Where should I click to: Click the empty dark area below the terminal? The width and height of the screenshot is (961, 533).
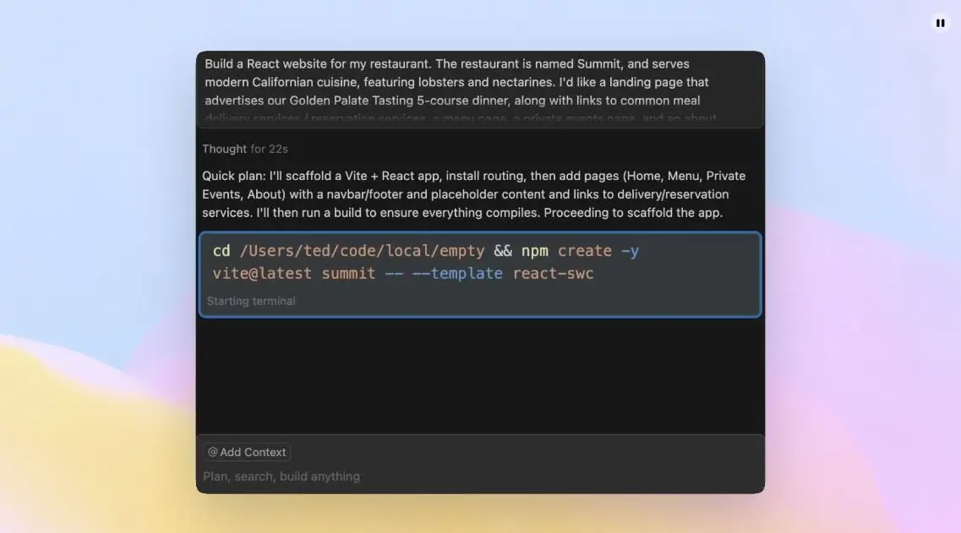click(480, 376)
